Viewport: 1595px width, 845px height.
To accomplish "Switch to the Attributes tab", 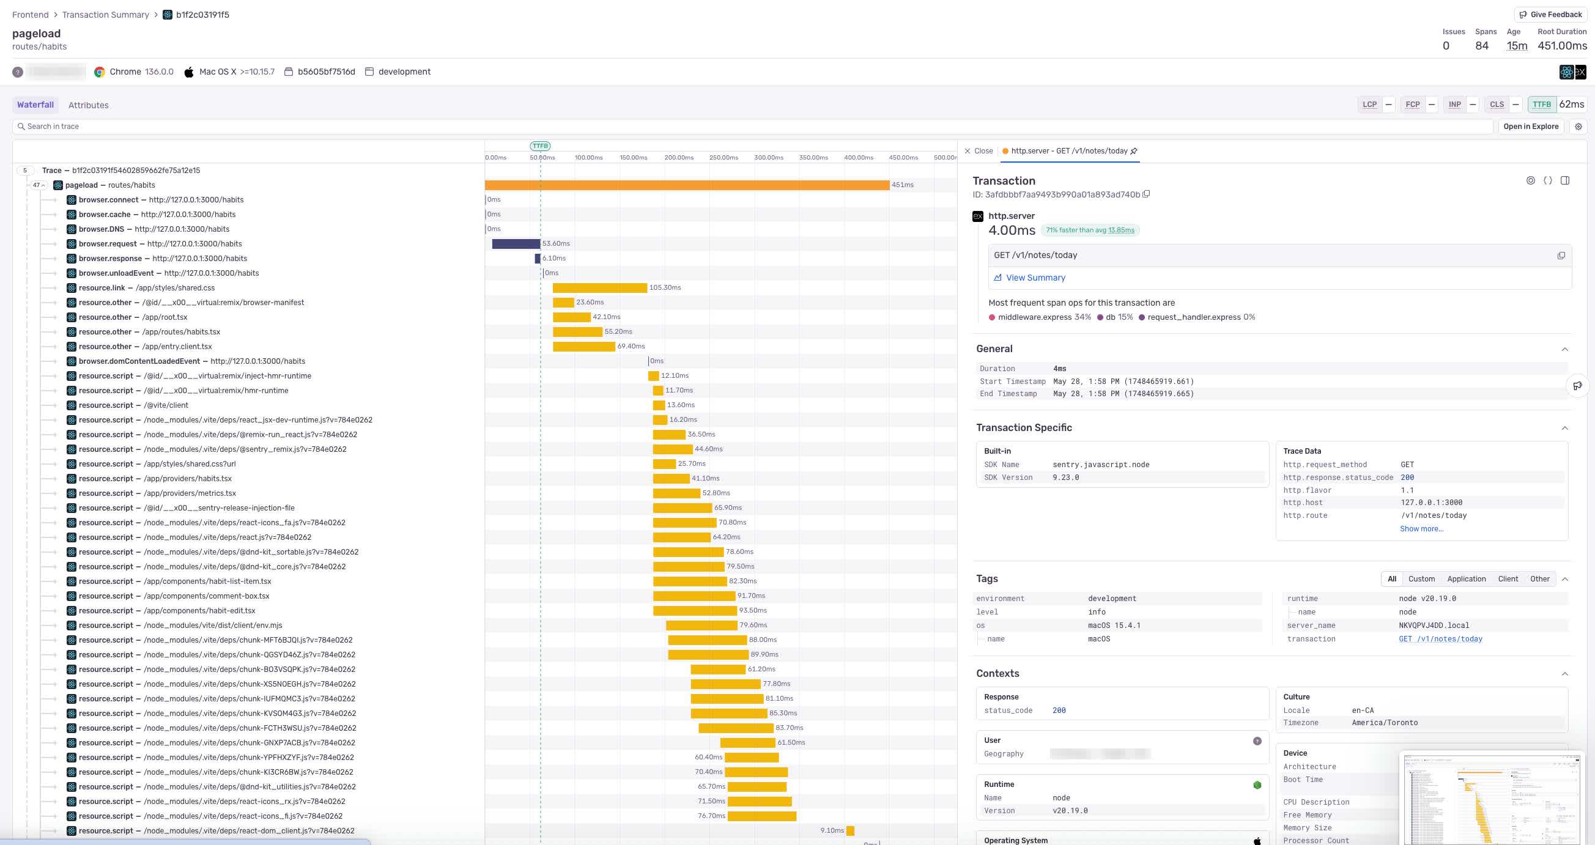I will coord(88,105).
